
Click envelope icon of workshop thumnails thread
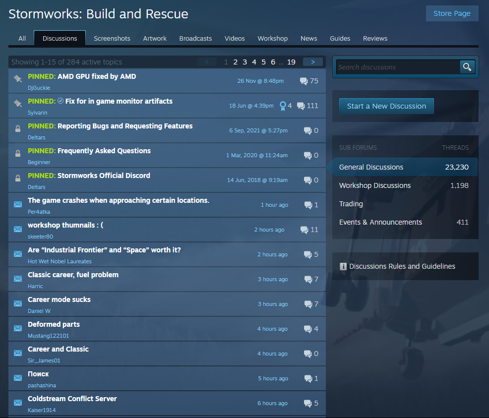point(18,229)
